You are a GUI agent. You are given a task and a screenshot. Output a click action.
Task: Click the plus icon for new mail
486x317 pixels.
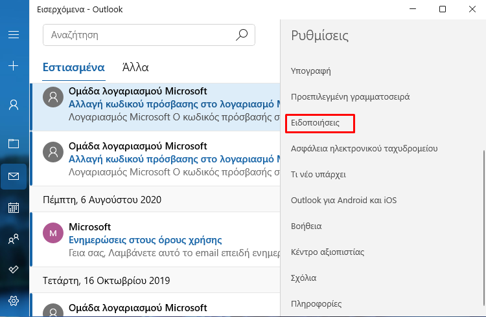[x=14, y=65]
